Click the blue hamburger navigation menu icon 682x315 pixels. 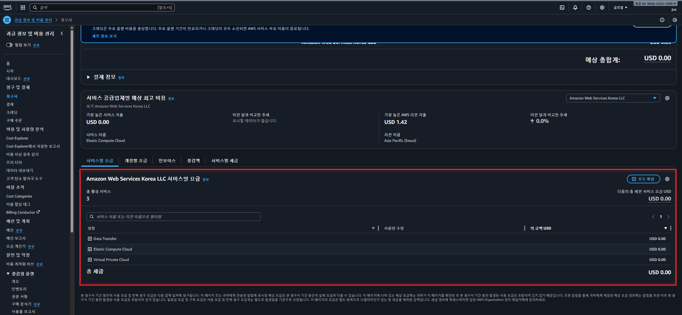[x=7, y=20]
